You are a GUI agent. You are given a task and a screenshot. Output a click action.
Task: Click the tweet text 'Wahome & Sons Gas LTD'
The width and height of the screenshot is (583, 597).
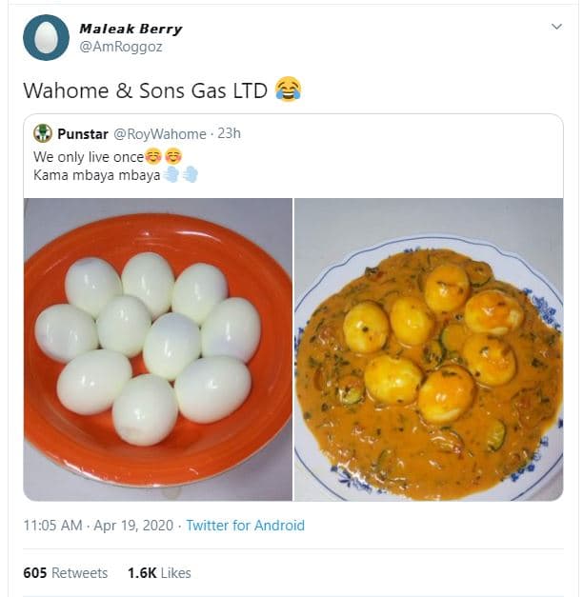coord(145,91)
